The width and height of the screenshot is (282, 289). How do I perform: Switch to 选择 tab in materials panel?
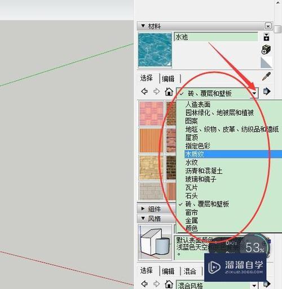tap(147, 78)
